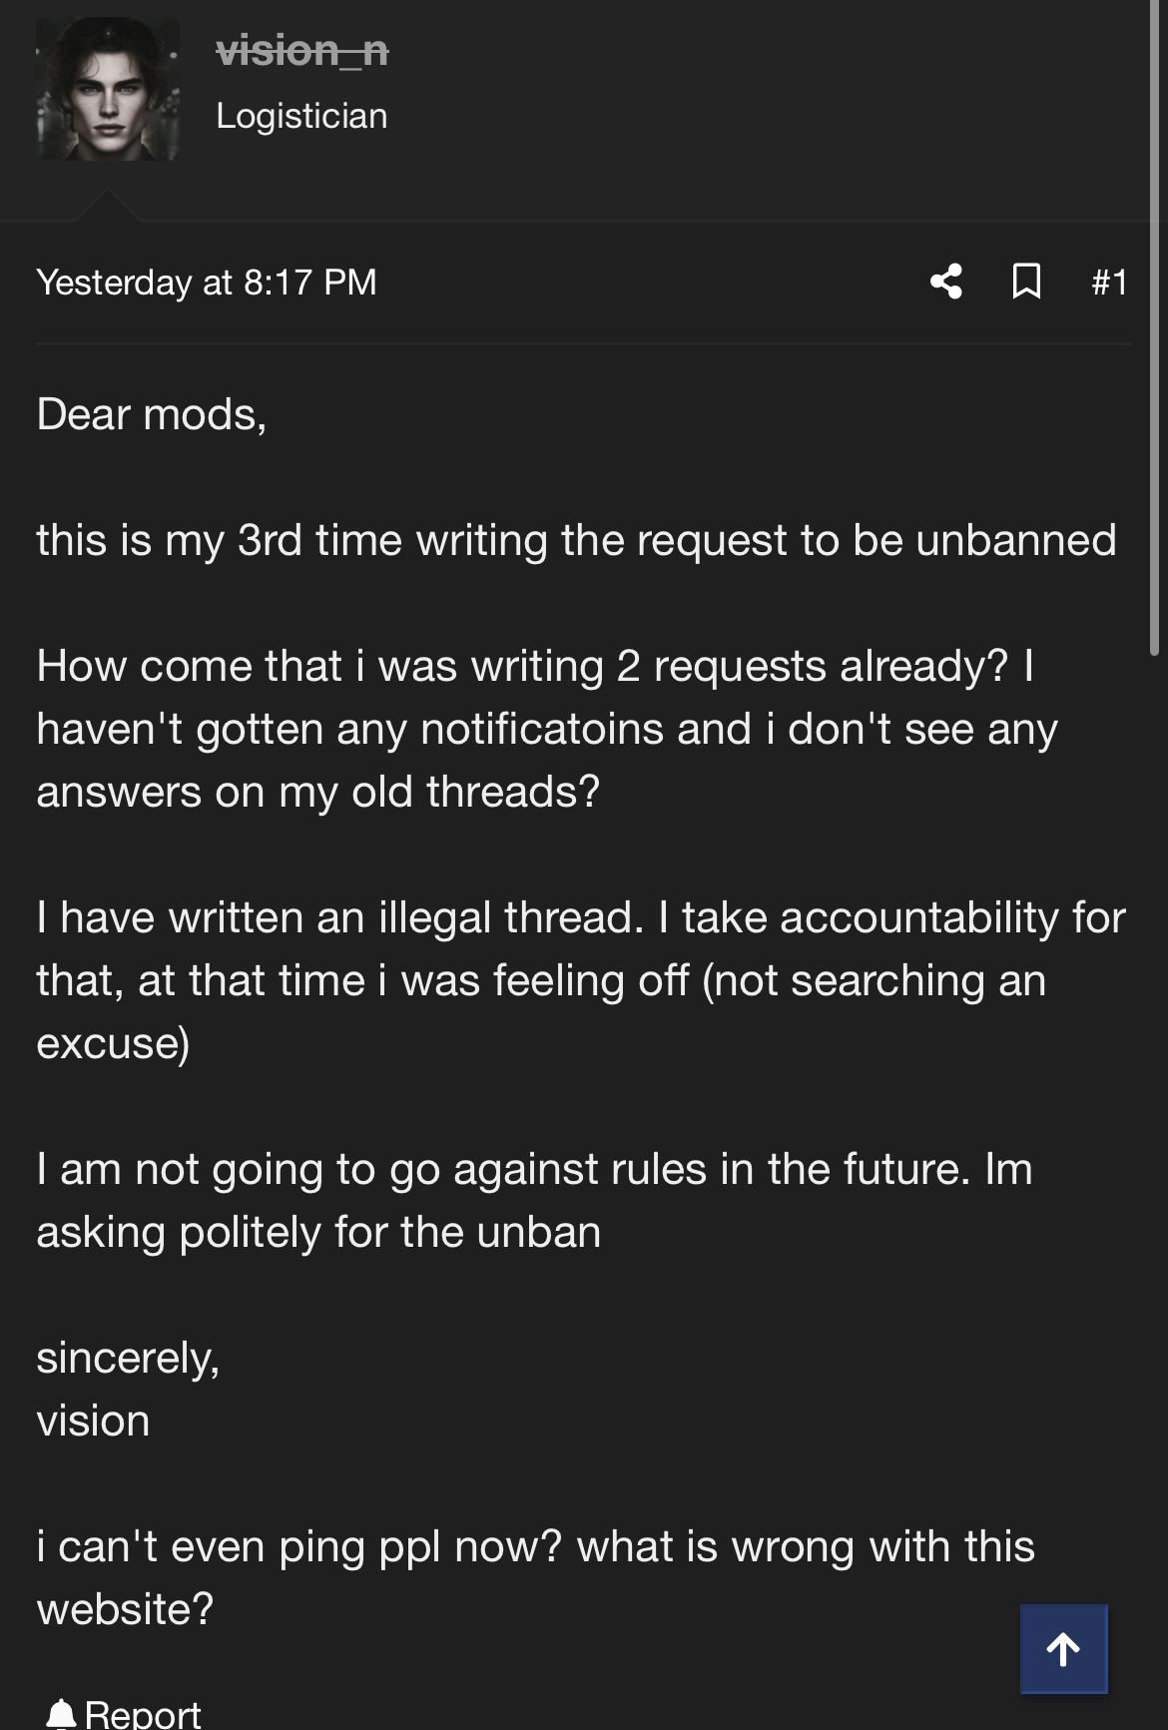Image resolution: width=1168 pixels, height=1730 pixels.
Task: Bookmark this post with the bookmark icon
Action: coord(1026,282)
